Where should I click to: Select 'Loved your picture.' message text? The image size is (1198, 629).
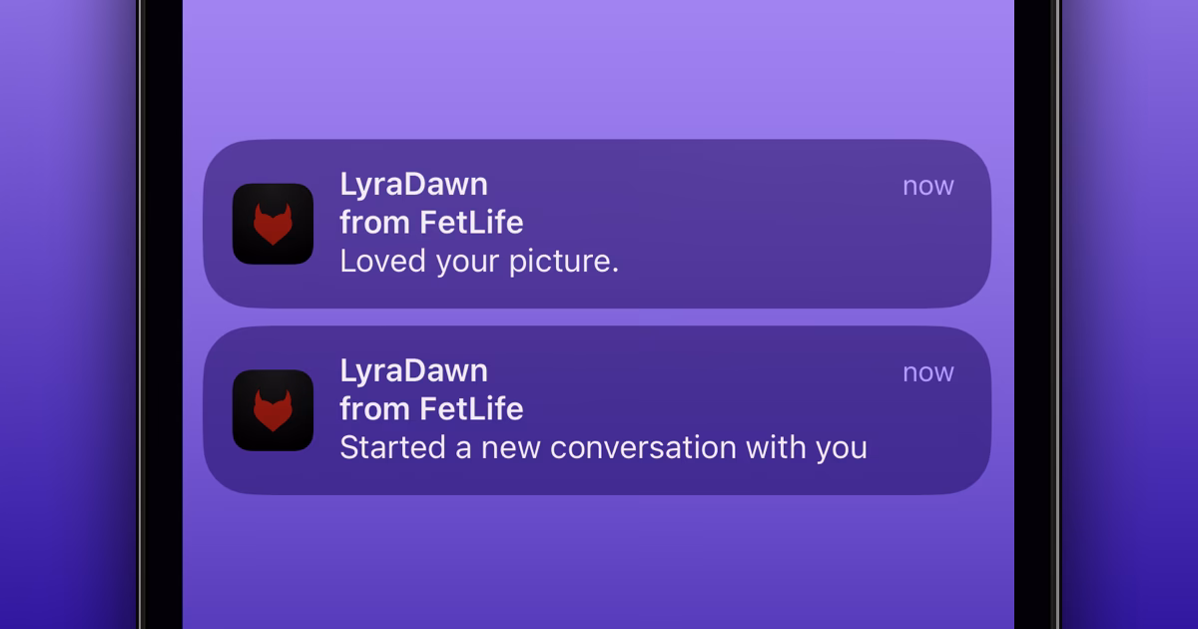click(480, 261)
